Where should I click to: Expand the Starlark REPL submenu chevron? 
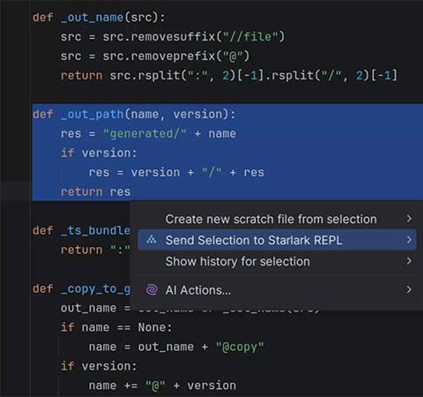point(409,240)
